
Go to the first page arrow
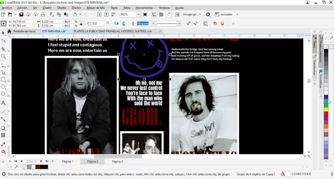[15, 161]
